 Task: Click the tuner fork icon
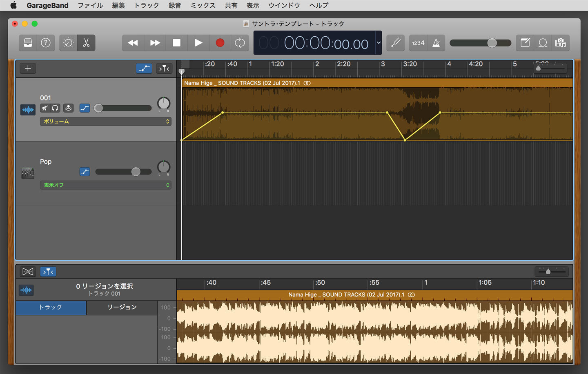coord(395,43)
